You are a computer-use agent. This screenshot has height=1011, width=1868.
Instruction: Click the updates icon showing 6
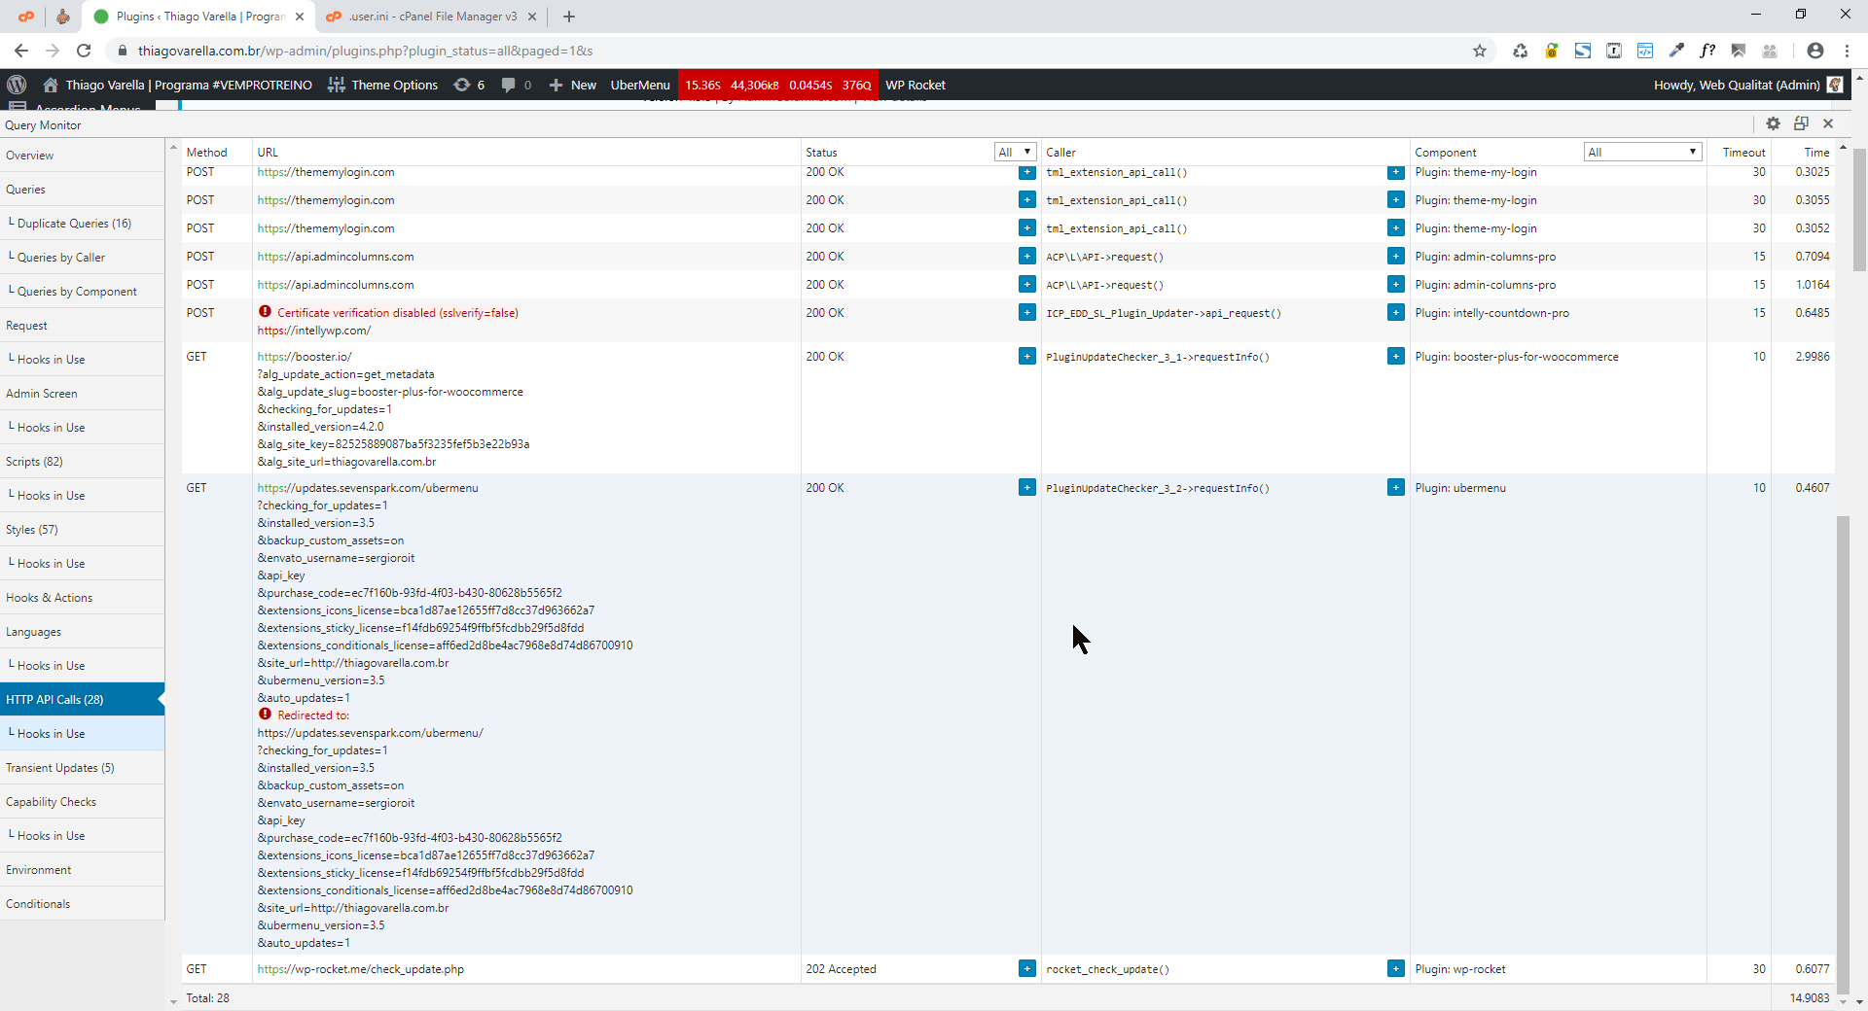pyautogui.click(x=469, y=85)
